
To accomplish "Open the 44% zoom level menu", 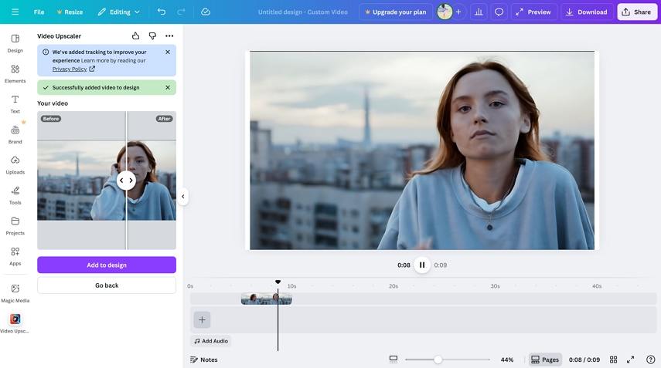I will point(507,360).
